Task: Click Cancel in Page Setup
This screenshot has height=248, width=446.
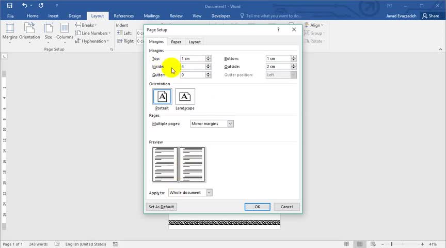Action: coord(286,207)
